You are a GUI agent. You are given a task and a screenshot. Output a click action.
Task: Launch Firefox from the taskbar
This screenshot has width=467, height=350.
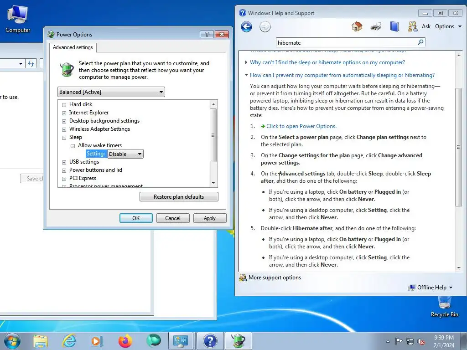125,341
